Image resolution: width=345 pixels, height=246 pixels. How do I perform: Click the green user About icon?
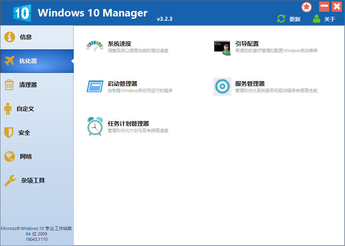[x=316, y=19]
